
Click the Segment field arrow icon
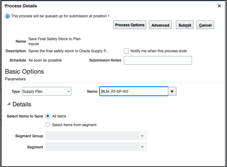tap(142, 147)
